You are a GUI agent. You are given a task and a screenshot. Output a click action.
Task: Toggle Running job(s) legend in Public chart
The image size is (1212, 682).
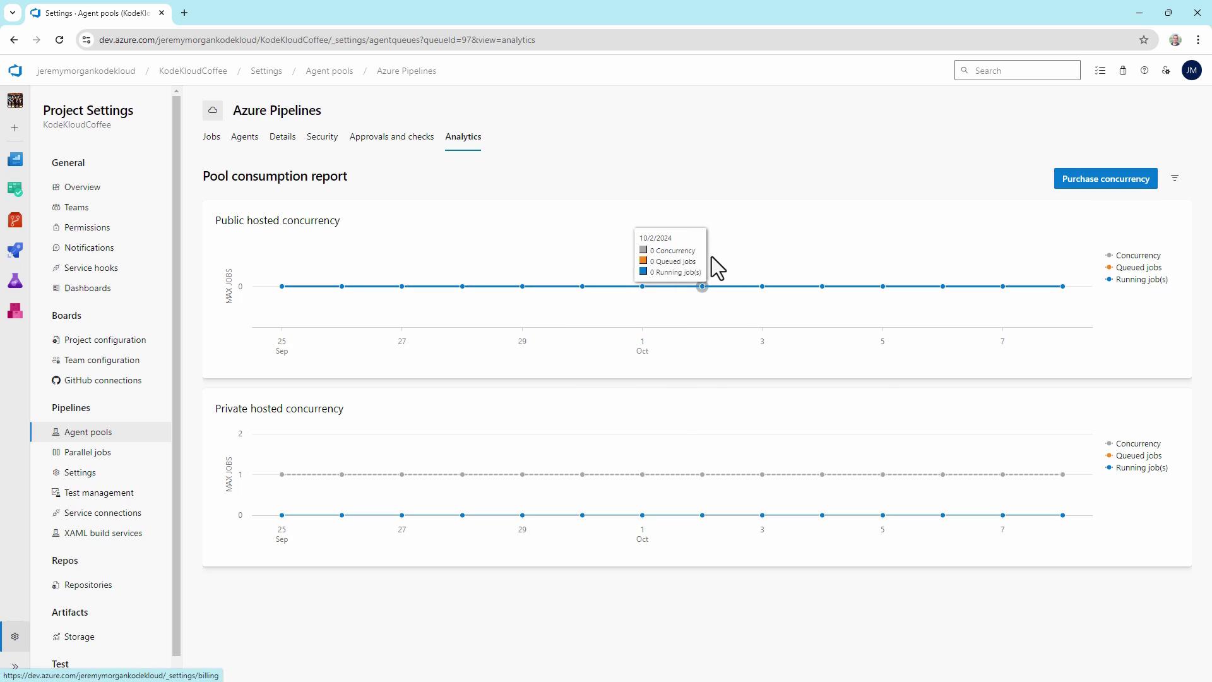point(1141,280)
